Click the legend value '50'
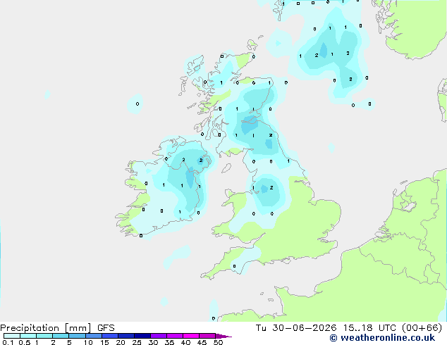The height and width of the screenshot is (345, 447). pyautogui.click(x=218, y=342)
